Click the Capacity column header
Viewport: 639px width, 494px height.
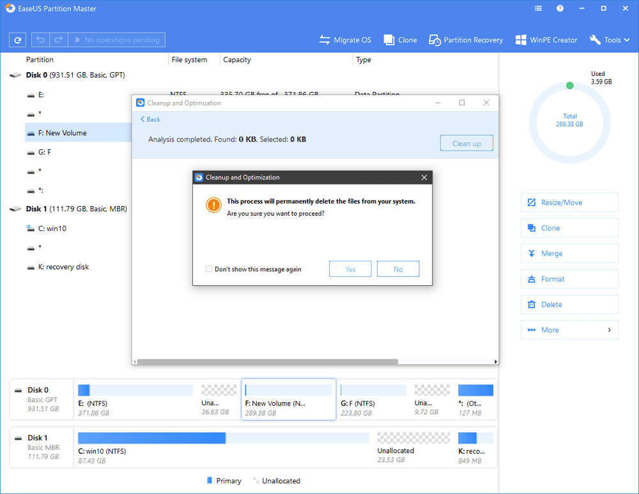point(237,60)
